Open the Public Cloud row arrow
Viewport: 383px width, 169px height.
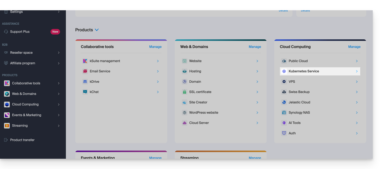click(357, 61)
